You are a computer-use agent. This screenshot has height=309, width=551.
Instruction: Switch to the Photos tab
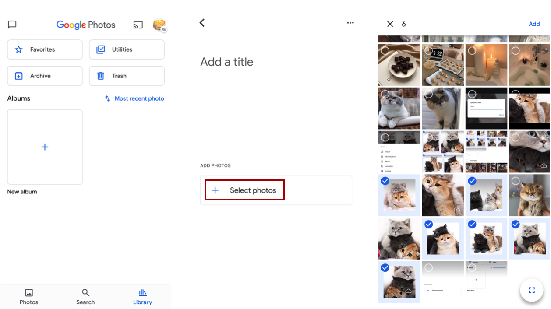click(x=29, y=297)
